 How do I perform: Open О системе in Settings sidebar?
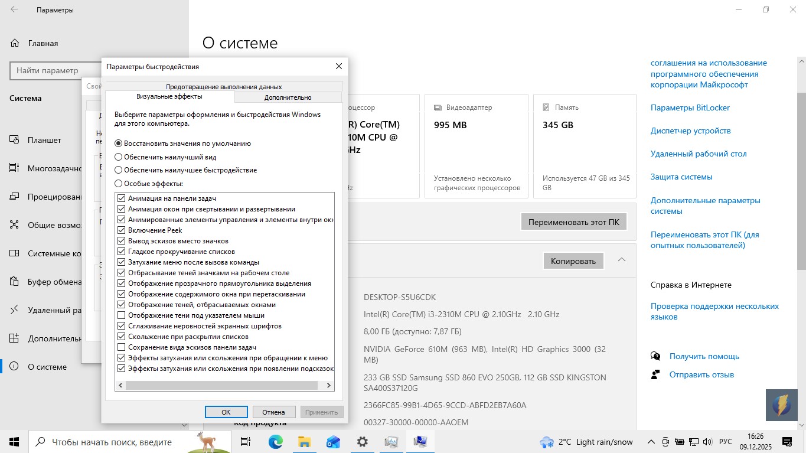point(47,367)
